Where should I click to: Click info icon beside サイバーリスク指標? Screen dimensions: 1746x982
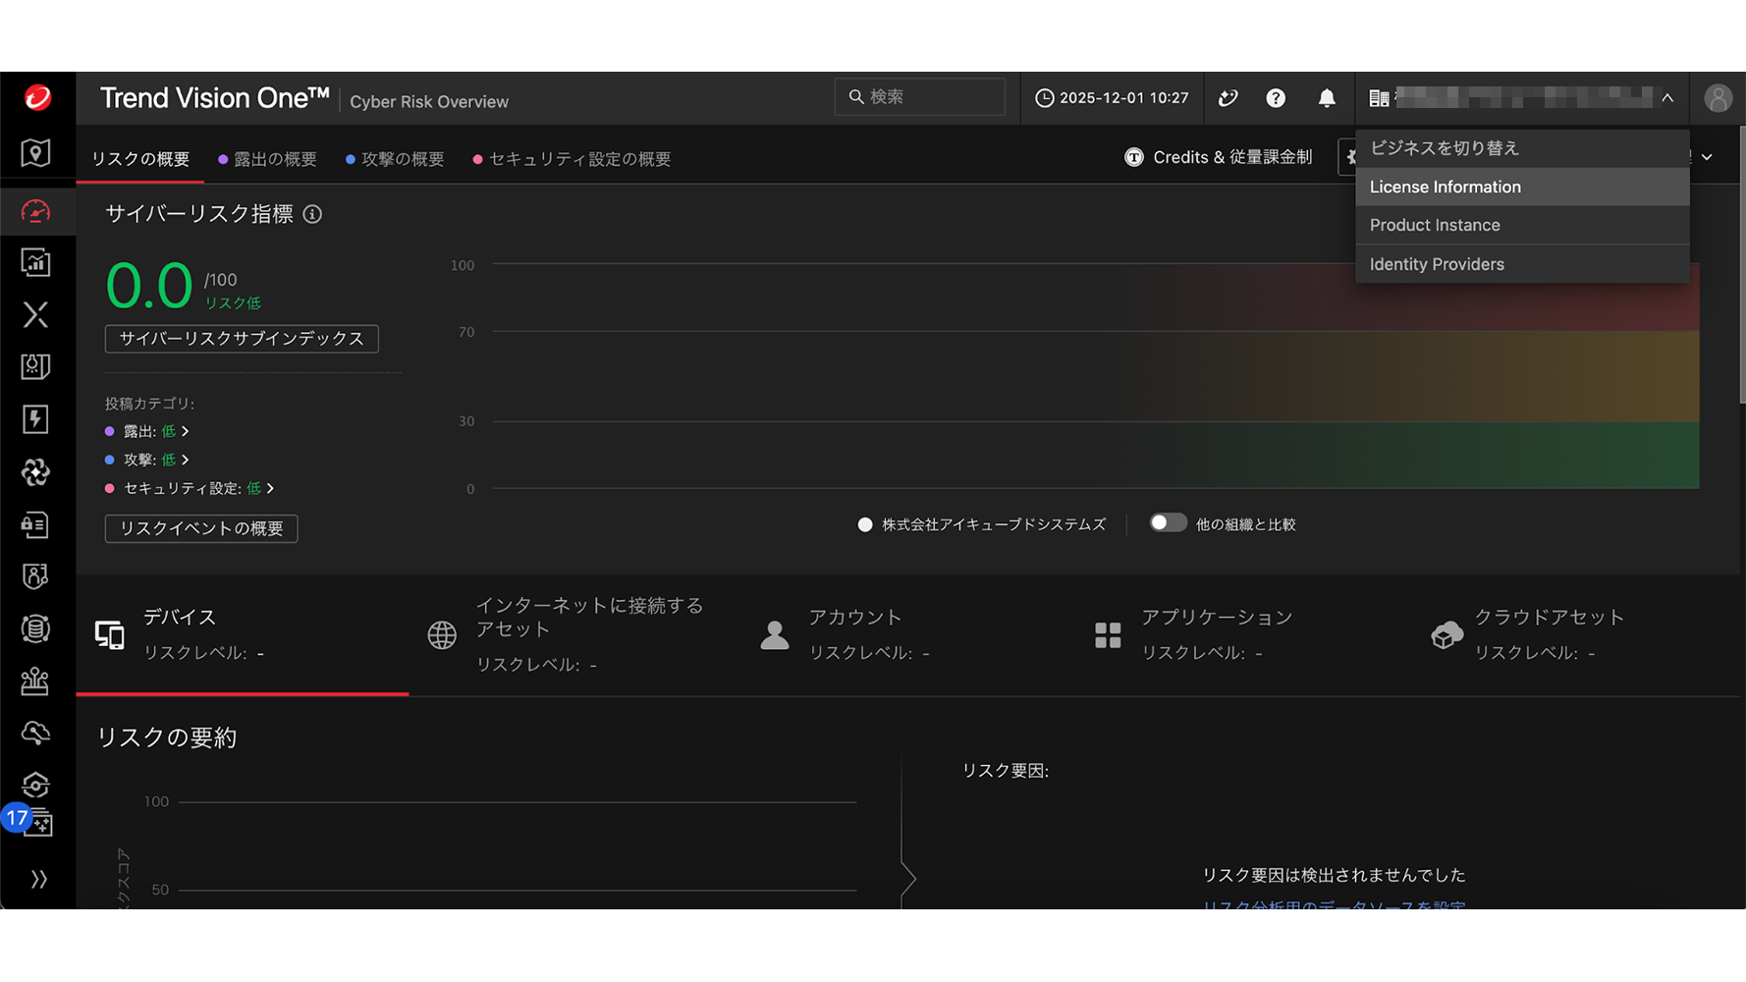[312, 214]
